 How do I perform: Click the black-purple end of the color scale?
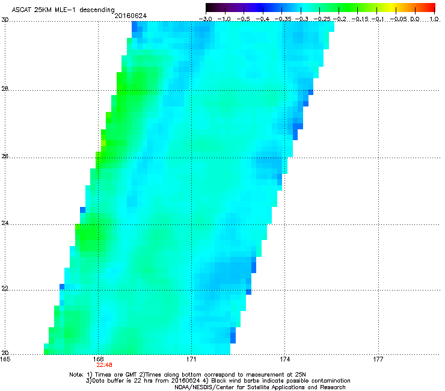tap(212, 7)
